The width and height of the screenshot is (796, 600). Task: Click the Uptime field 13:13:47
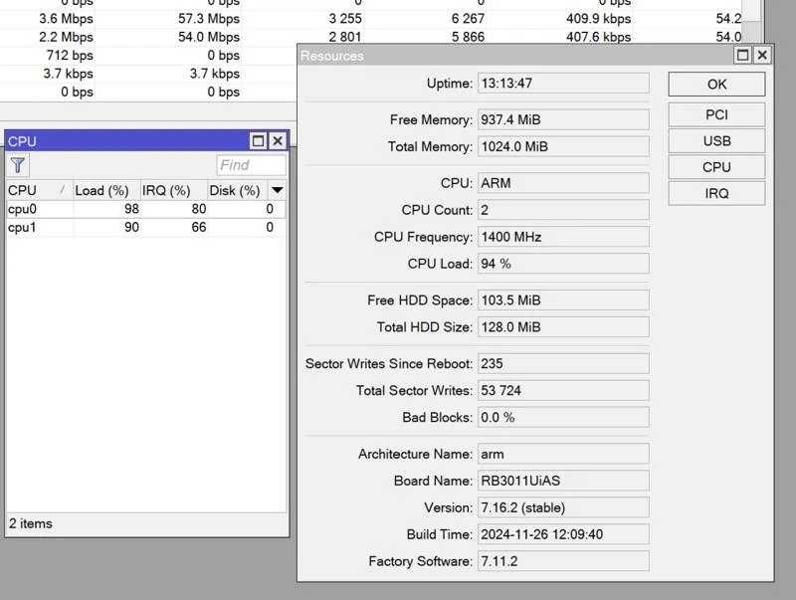pos(563,84)
